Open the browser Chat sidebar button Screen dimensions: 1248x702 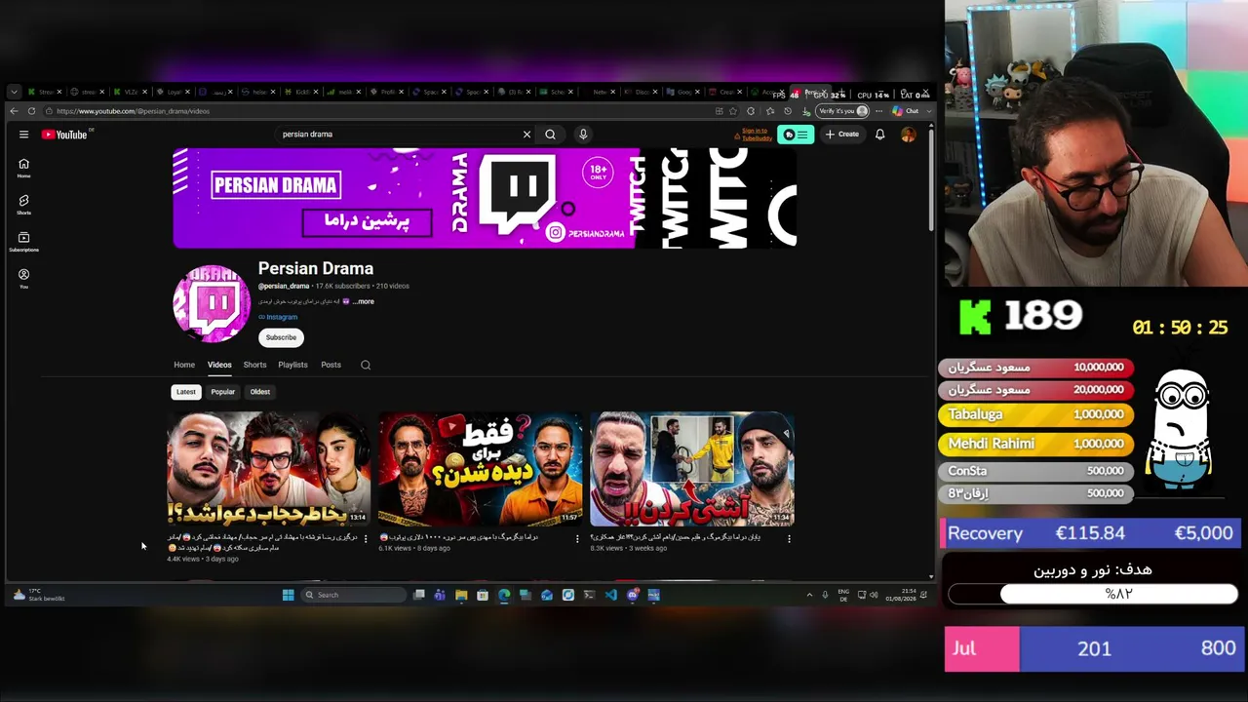pos(906,111)
